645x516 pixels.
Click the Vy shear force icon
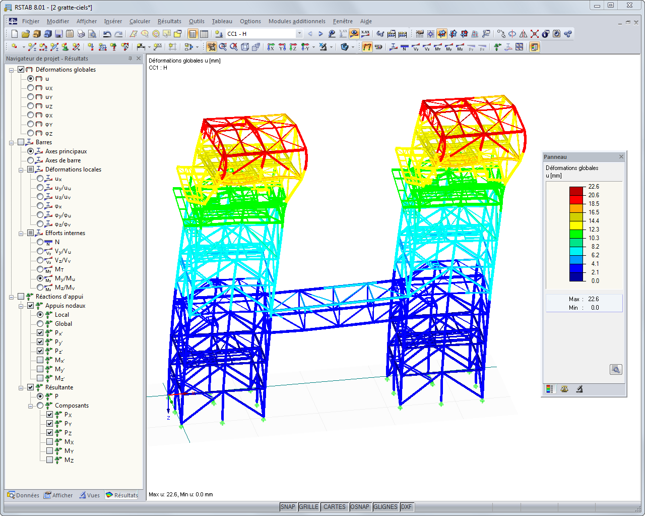coord(415,47)
